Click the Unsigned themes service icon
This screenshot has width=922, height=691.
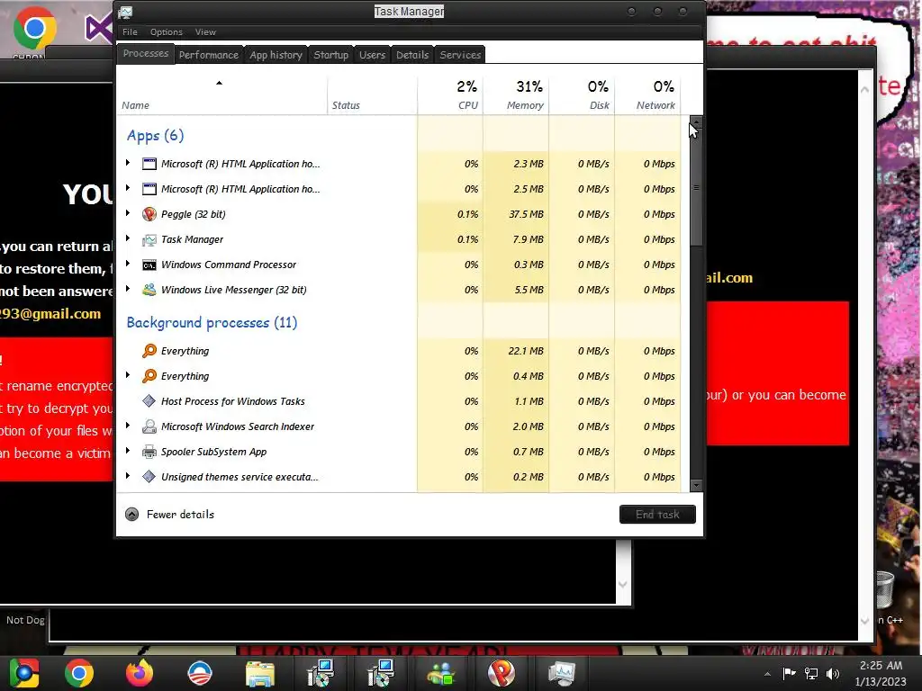point(149,477)
